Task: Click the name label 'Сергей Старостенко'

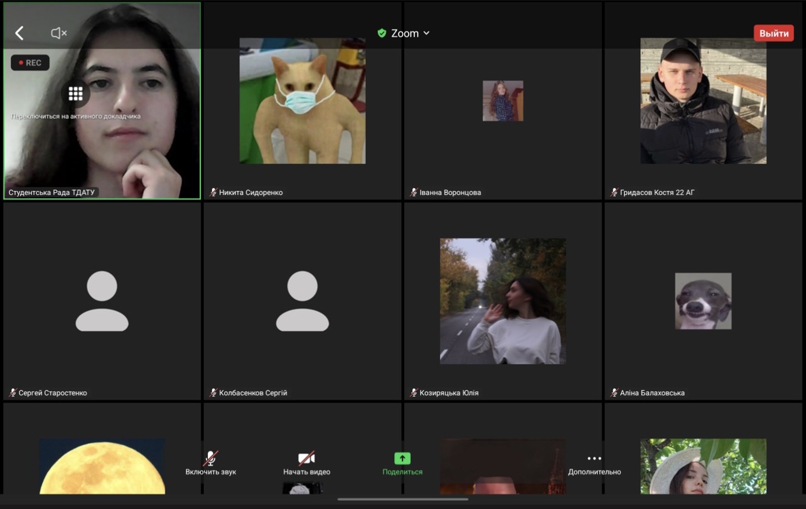Action: click(53, 393)
